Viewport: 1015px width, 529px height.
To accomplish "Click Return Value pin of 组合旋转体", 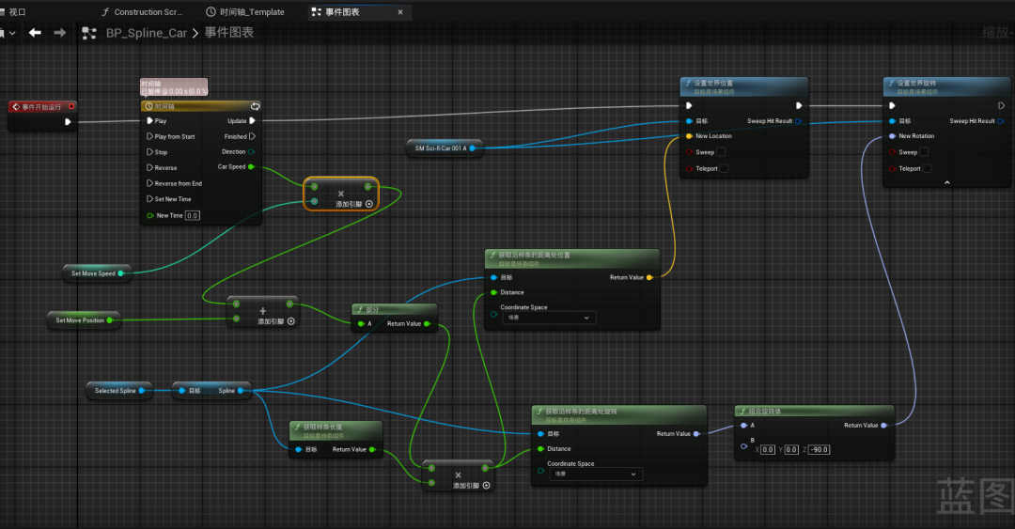I will [x=884, y=426].
